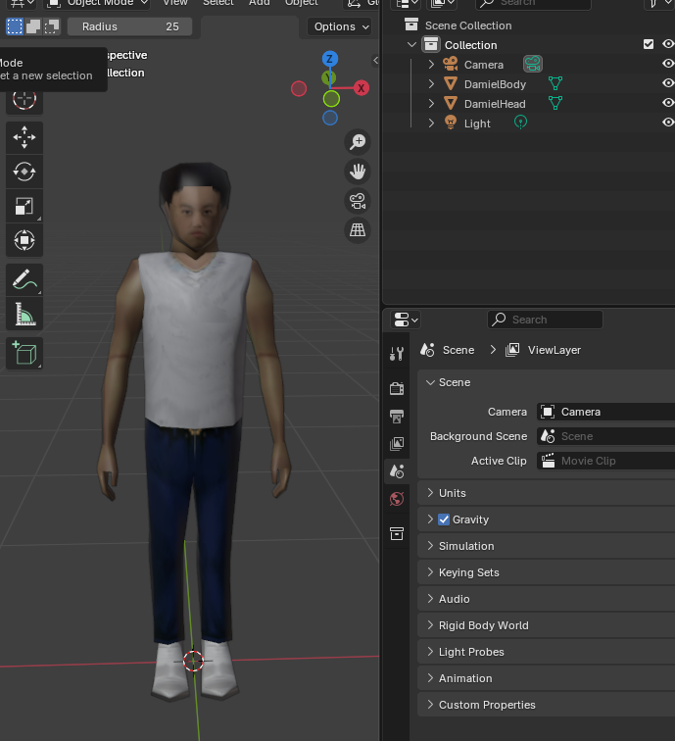Click the Camera object data icon

coord(533,64)
